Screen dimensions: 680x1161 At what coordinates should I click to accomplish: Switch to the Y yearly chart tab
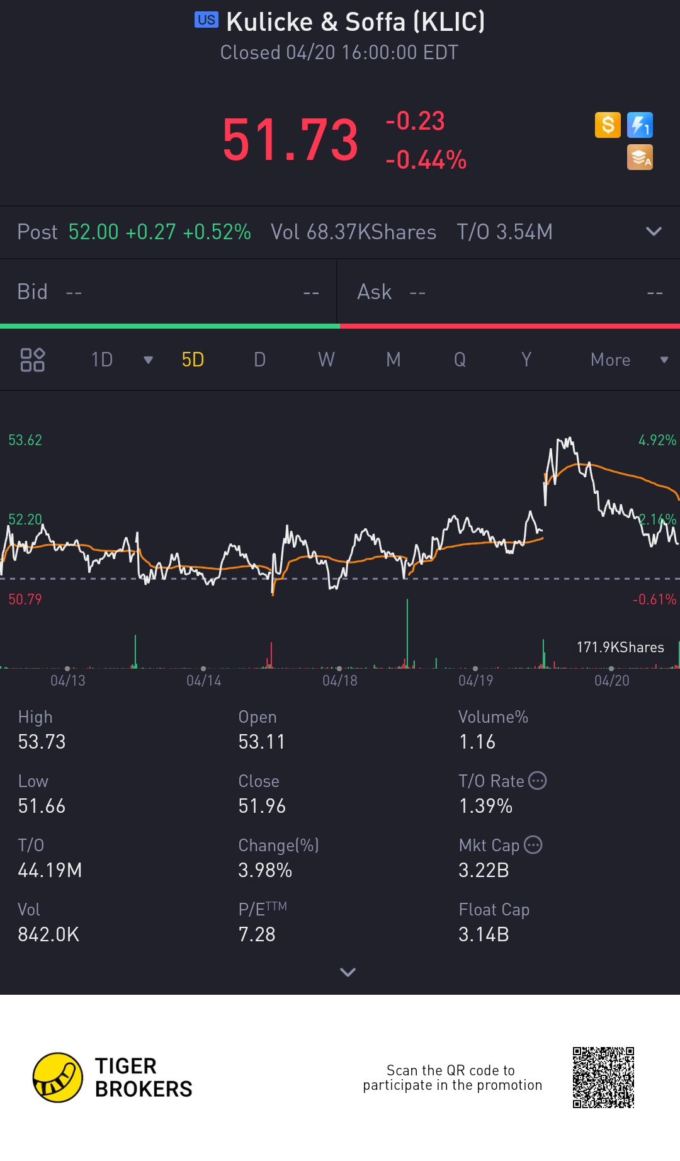pos(526,360)
